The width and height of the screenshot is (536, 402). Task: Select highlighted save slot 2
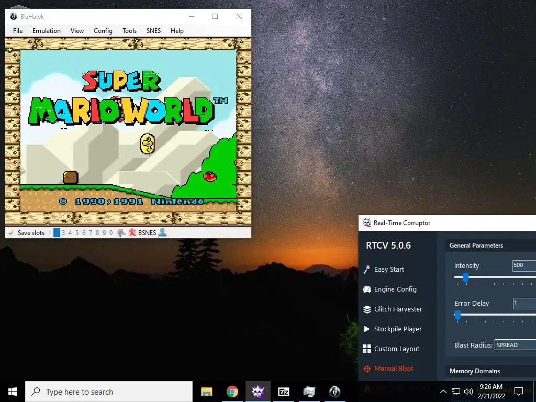coord(57,233)
